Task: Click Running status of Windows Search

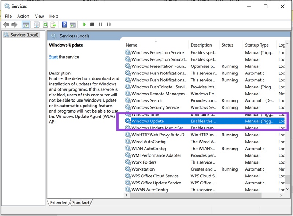Action: pyautogui.click(x=230, y=100)
